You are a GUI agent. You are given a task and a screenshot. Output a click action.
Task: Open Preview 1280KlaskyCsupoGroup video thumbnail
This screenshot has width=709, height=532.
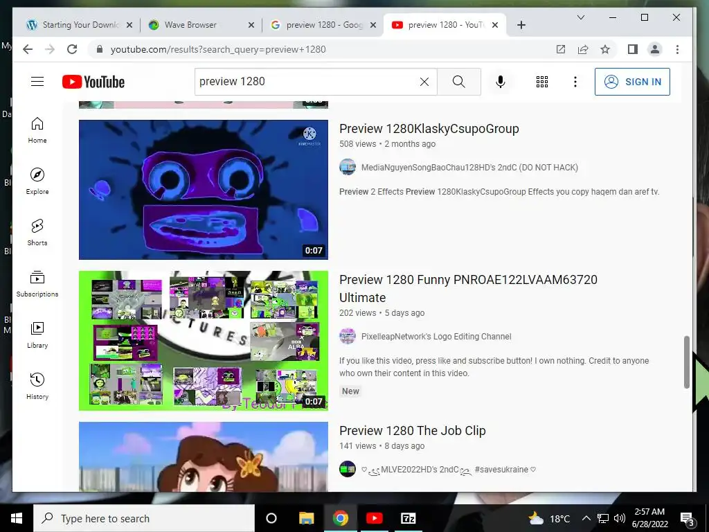[x=204, y=190]
